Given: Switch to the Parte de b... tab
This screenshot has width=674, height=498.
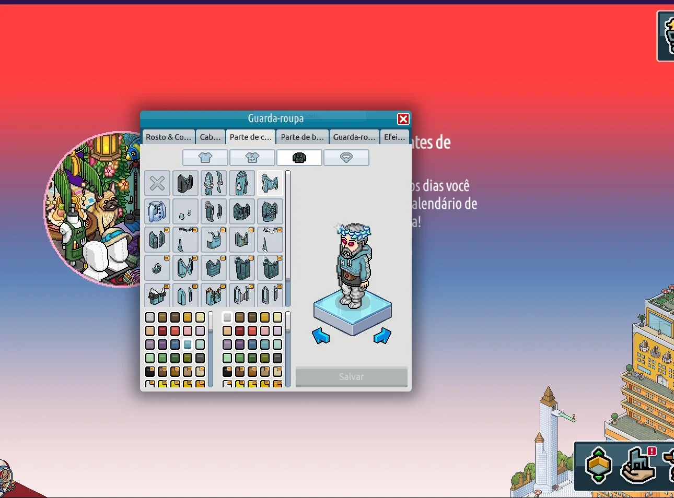Looking at the screenshot, I should click(x=303, y=137).
